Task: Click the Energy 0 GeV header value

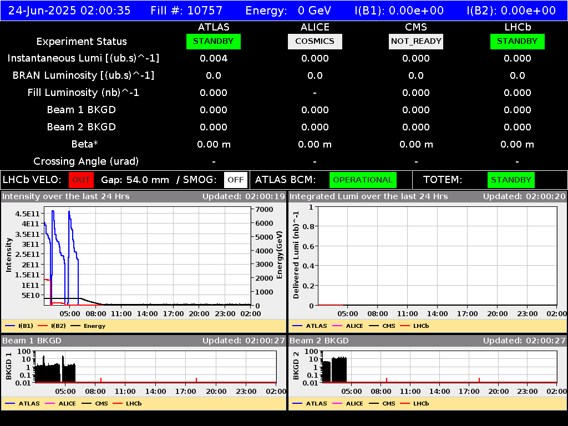Action: pos(288,11)
